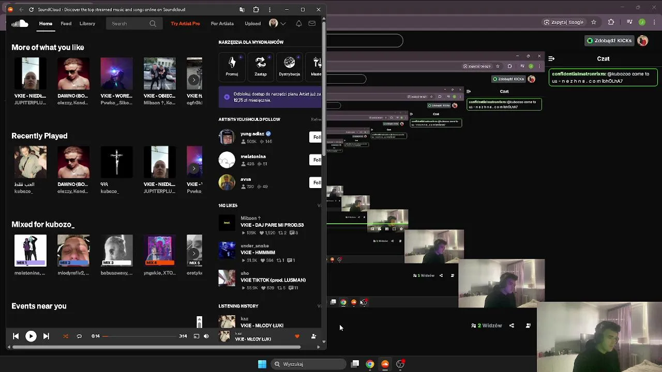Screen dimensions: 662x372
Task: Open the user avatar dropdown in SoundCloud
Action: tap(277, 23)
